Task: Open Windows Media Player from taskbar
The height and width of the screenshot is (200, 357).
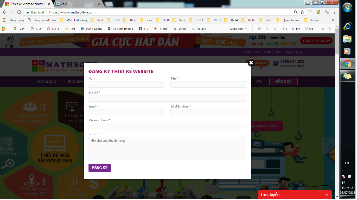Action: pos(347,51)
